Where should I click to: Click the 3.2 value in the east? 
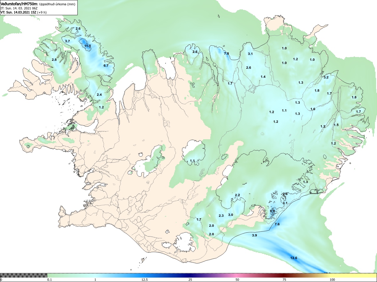326,77
